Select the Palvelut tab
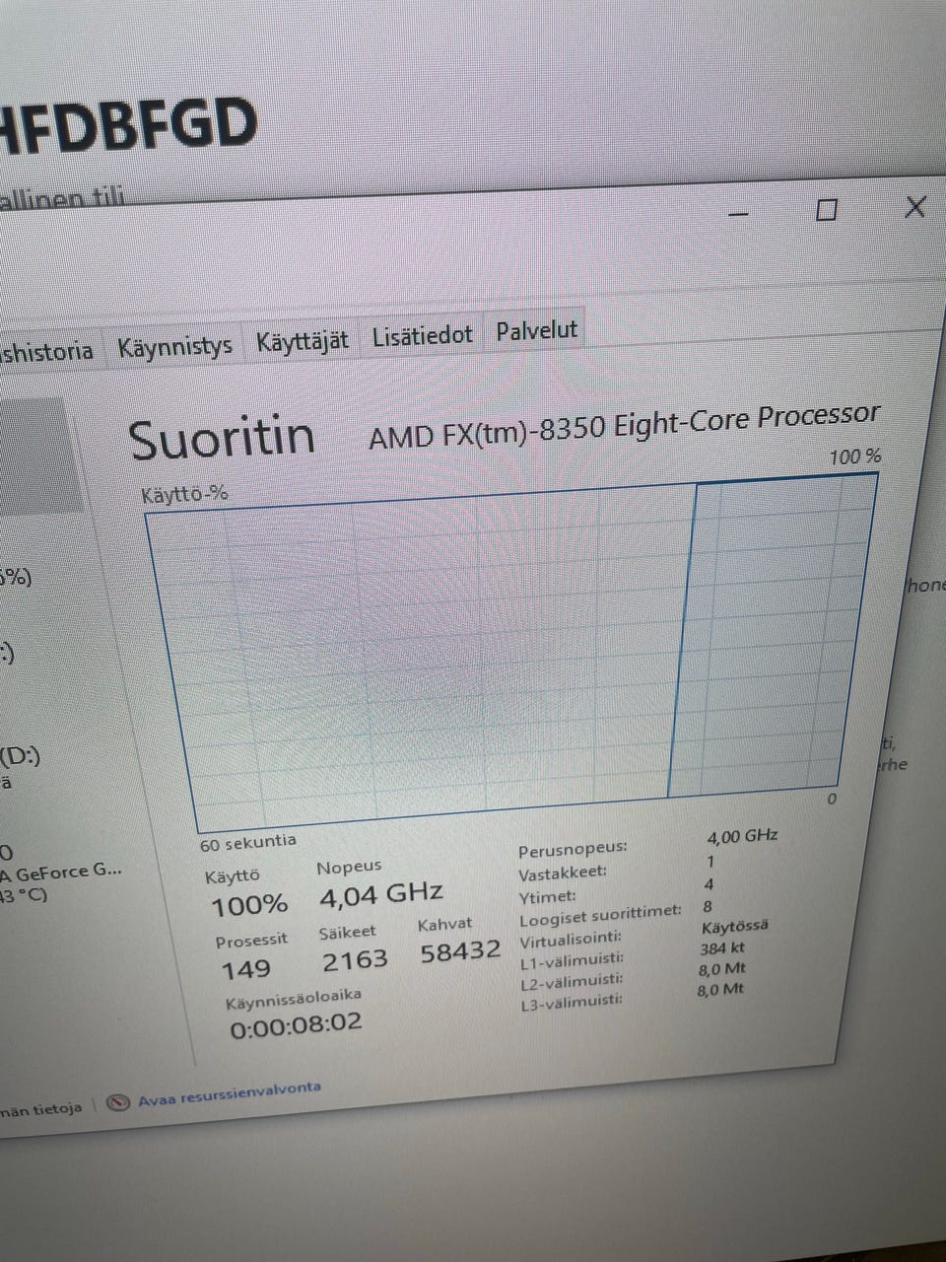This screenshot has width=946, height=1262. click(536, 330)
